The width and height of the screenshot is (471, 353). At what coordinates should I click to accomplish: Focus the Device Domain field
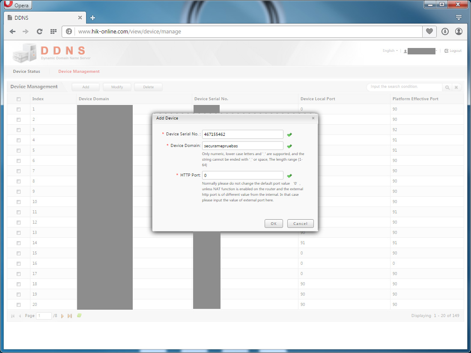point(243,146)
